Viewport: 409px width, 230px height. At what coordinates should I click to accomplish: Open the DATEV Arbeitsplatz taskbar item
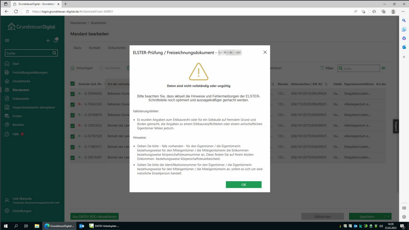click(104, 226)
